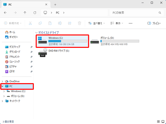Select ネットワーク in the sidebar
The width and height of the screenshot is (166, 124).
pos(13,101)
